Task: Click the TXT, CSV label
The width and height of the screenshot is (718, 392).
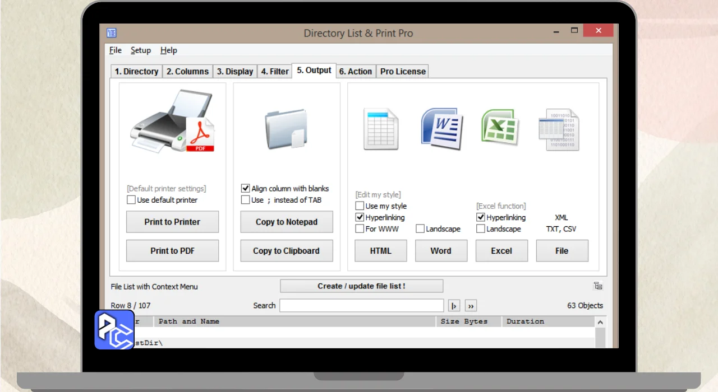Action: click(561, 229)
